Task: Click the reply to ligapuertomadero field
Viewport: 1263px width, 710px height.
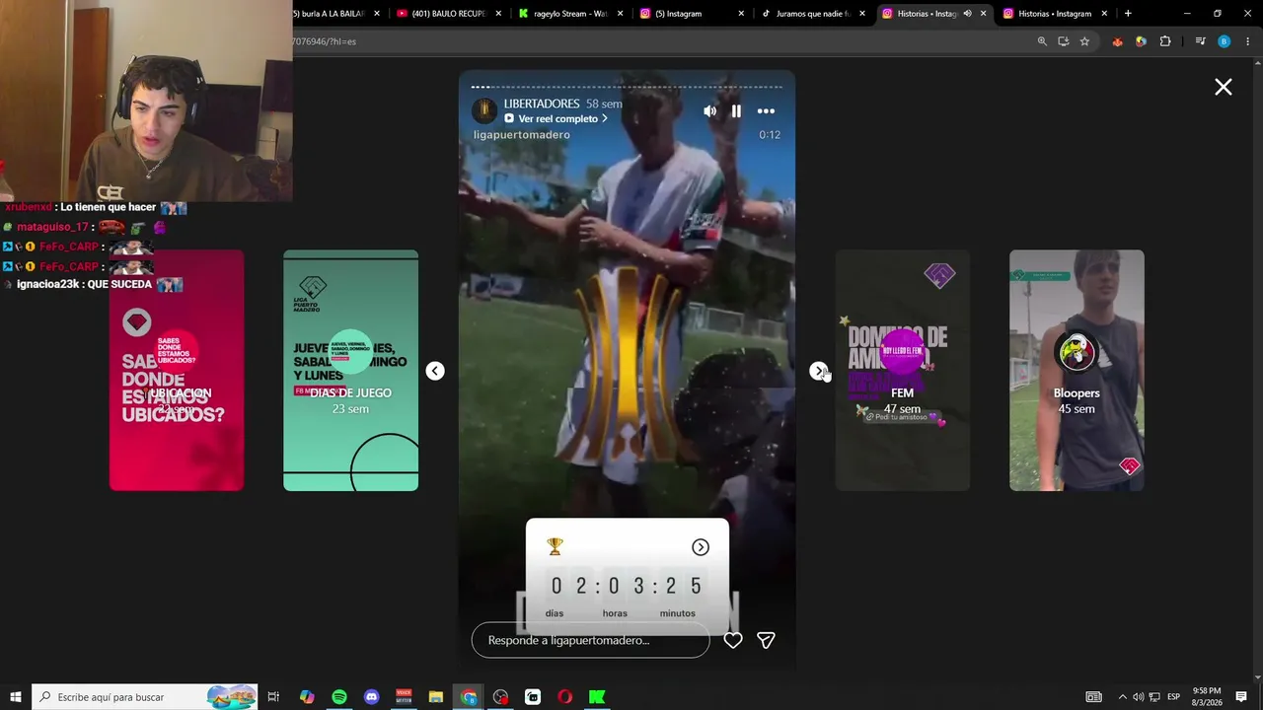Action: 590,640
